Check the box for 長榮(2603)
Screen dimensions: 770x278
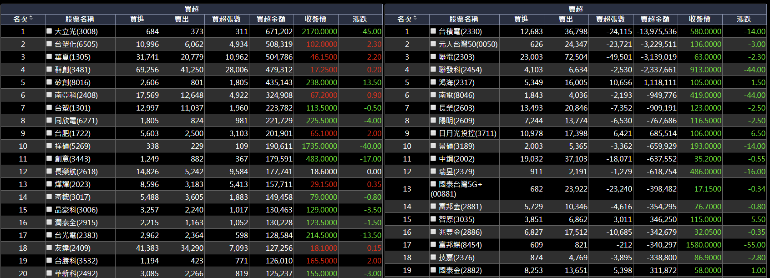click(x=433, y=107)
